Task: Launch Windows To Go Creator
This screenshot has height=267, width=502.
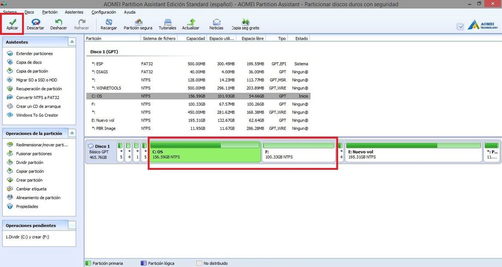Action: coord(37,115)
